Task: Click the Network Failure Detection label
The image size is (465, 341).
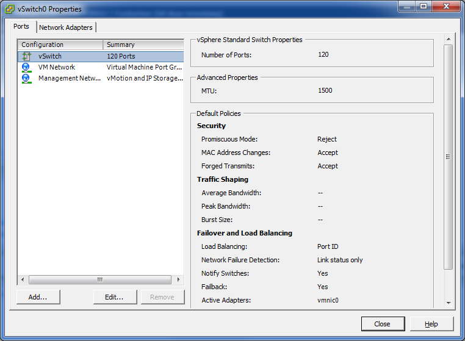Action: [240, 260]
